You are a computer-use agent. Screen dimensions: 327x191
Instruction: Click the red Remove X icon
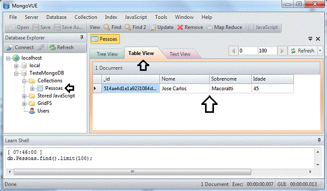[x=180, y=27]
